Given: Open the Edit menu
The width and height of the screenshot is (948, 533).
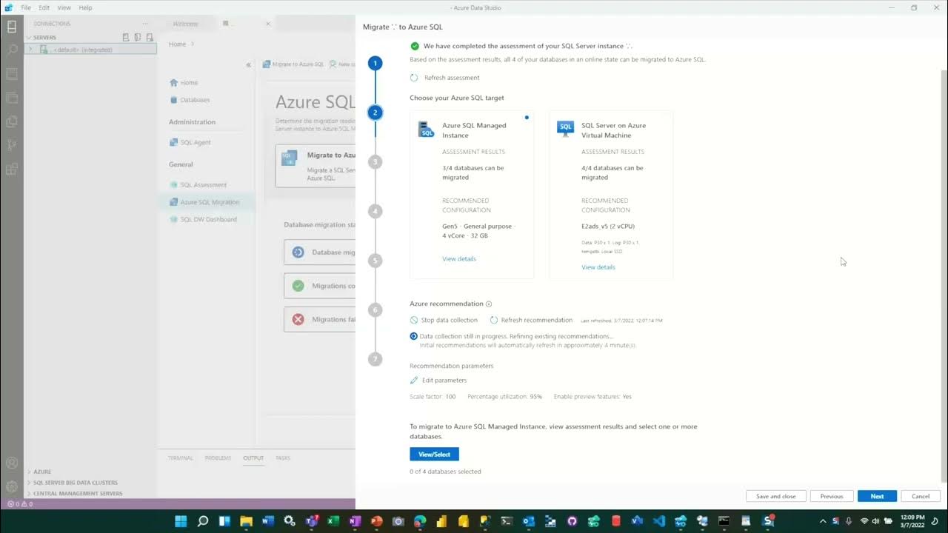Looking at the screenshot, I should pyautogui.click(x=44, y=7).
